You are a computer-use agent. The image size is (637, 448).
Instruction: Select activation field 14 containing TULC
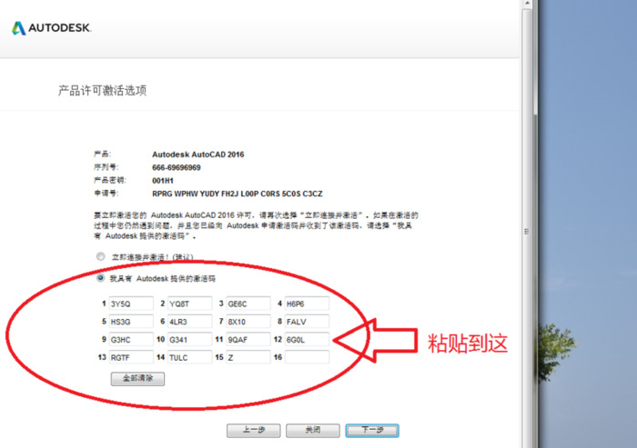189,358
